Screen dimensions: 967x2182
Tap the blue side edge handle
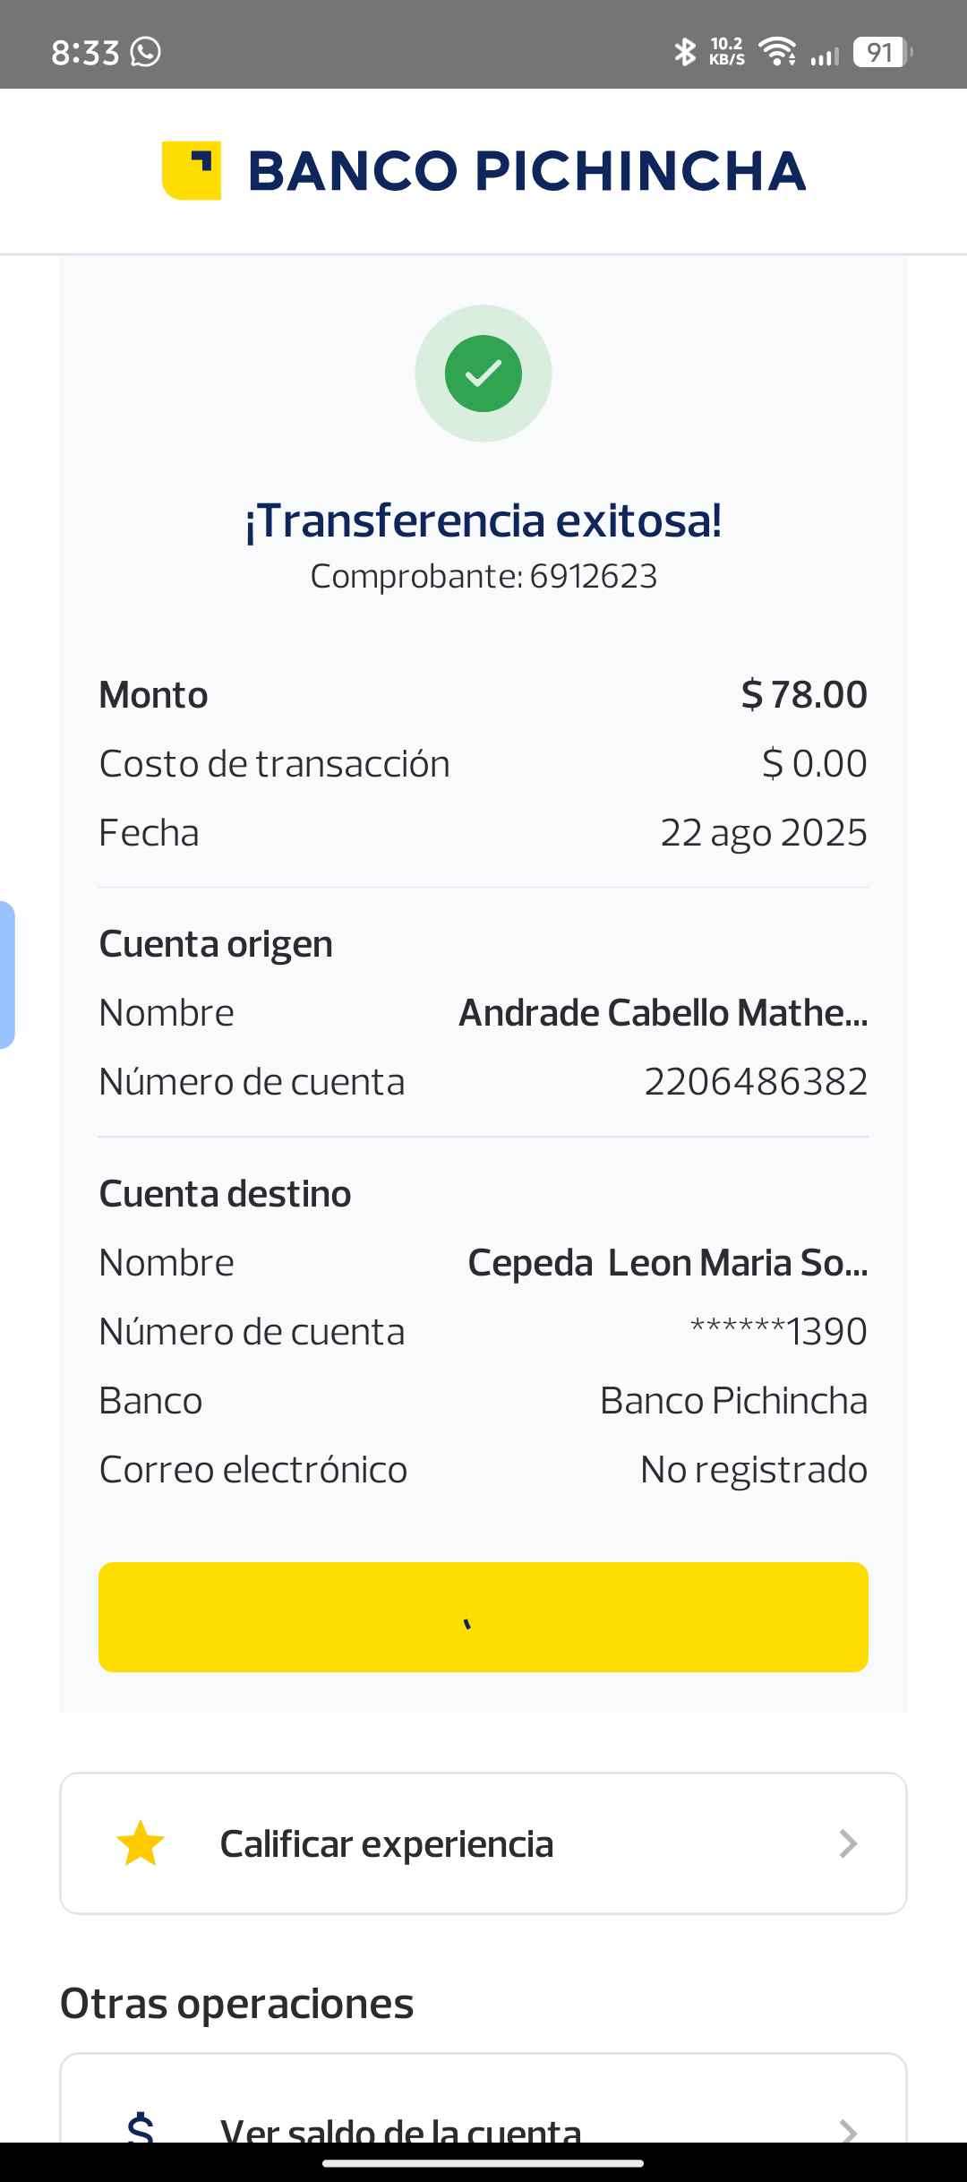tap(7, 975)
